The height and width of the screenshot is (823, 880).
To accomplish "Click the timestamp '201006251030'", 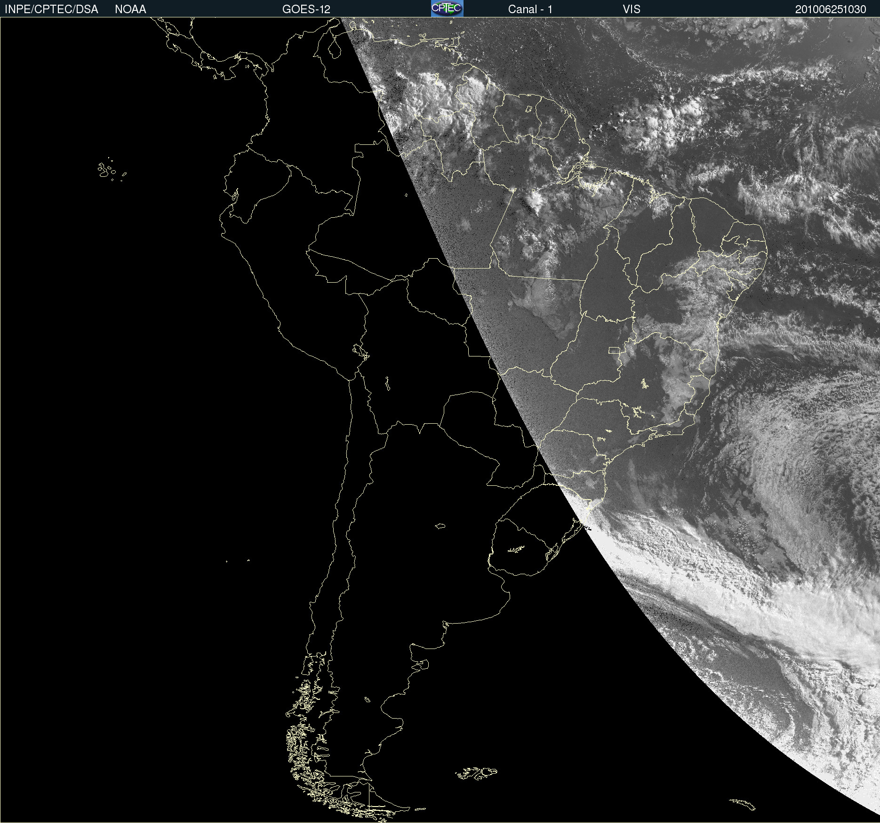I will tap(831, 9).
